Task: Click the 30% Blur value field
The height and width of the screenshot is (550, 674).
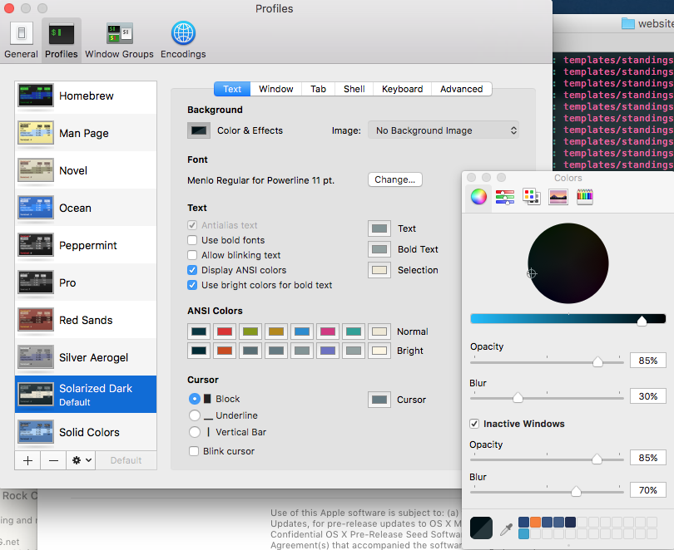Action: (647, 396)
